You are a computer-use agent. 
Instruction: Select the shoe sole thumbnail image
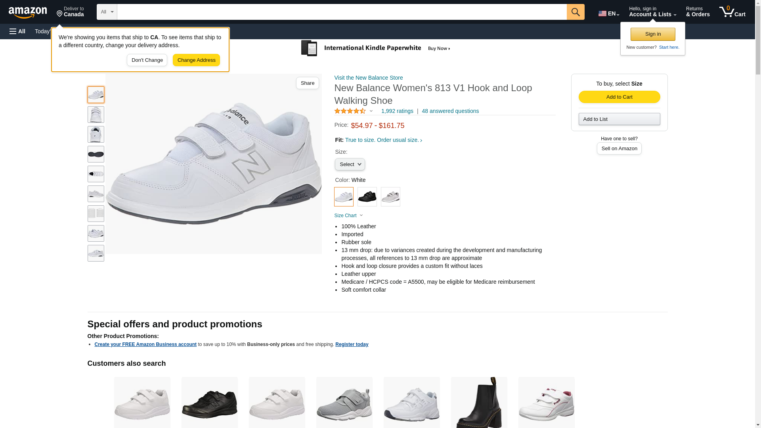click(96, 154)
